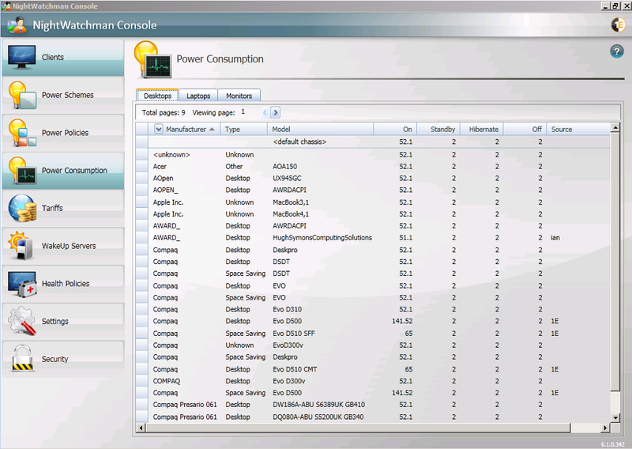Click the blue help question mark icon
Screen dimensions: 632x449
click(x=617, y=51)
